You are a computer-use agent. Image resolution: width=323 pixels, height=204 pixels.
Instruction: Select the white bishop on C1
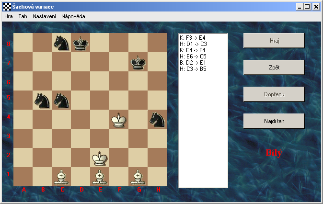(x=61, y=177)
